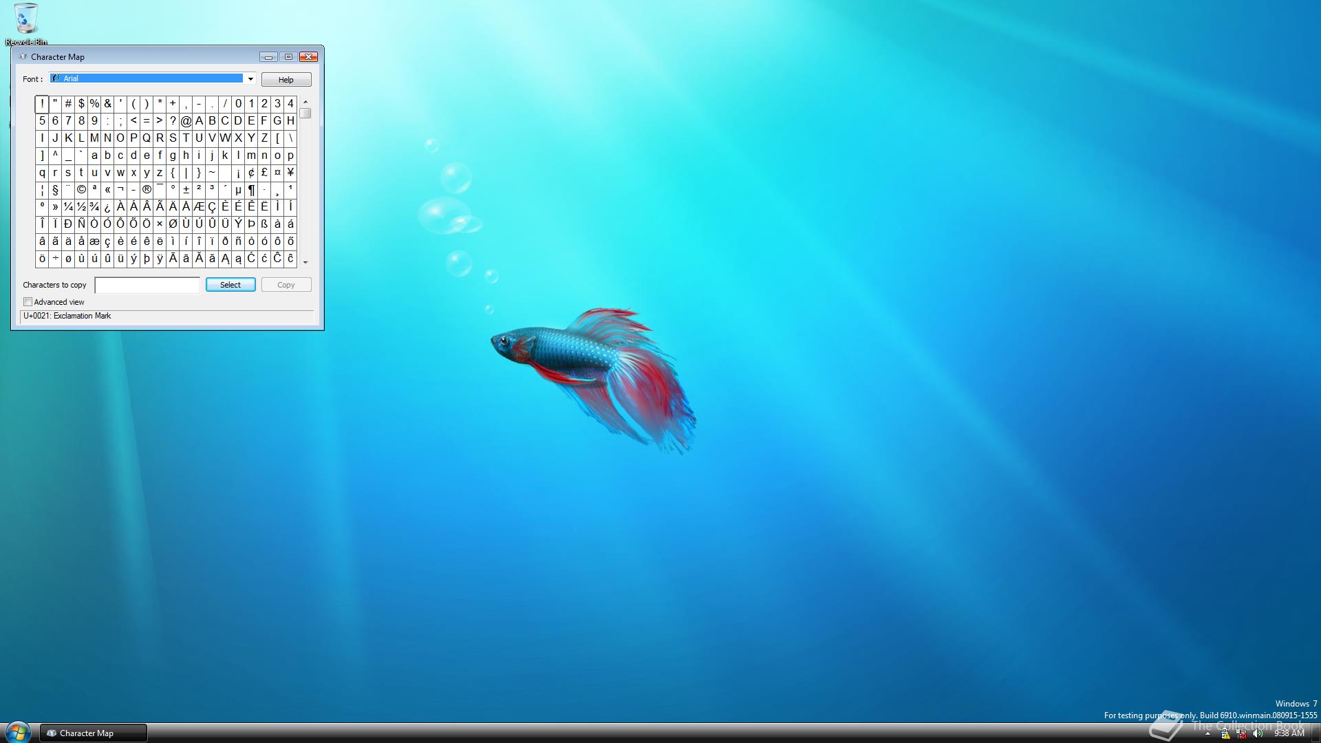Image resolution: width=1321 pixels, height=743 pixels.
Task: Click the character grid scroll down arrow
Action: pos(305,263)
